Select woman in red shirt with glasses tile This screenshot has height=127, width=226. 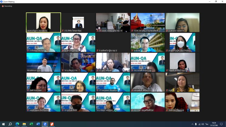click(x=148, y=102)
